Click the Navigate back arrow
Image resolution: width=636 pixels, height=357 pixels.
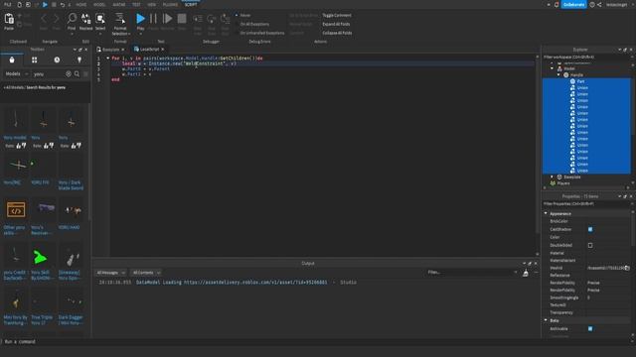(x=44, y=19)
